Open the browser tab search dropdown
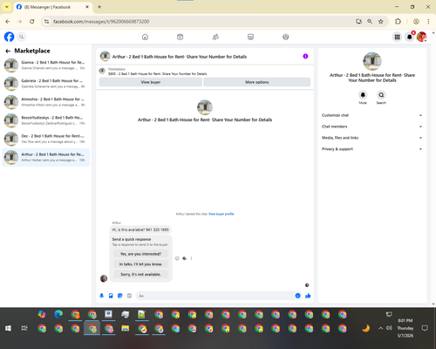Screen dimensions: 436x349 click(x=7, y=7)
